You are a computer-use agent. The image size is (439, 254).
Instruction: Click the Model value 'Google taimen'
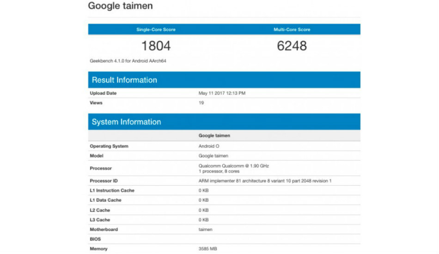(213, 156)
